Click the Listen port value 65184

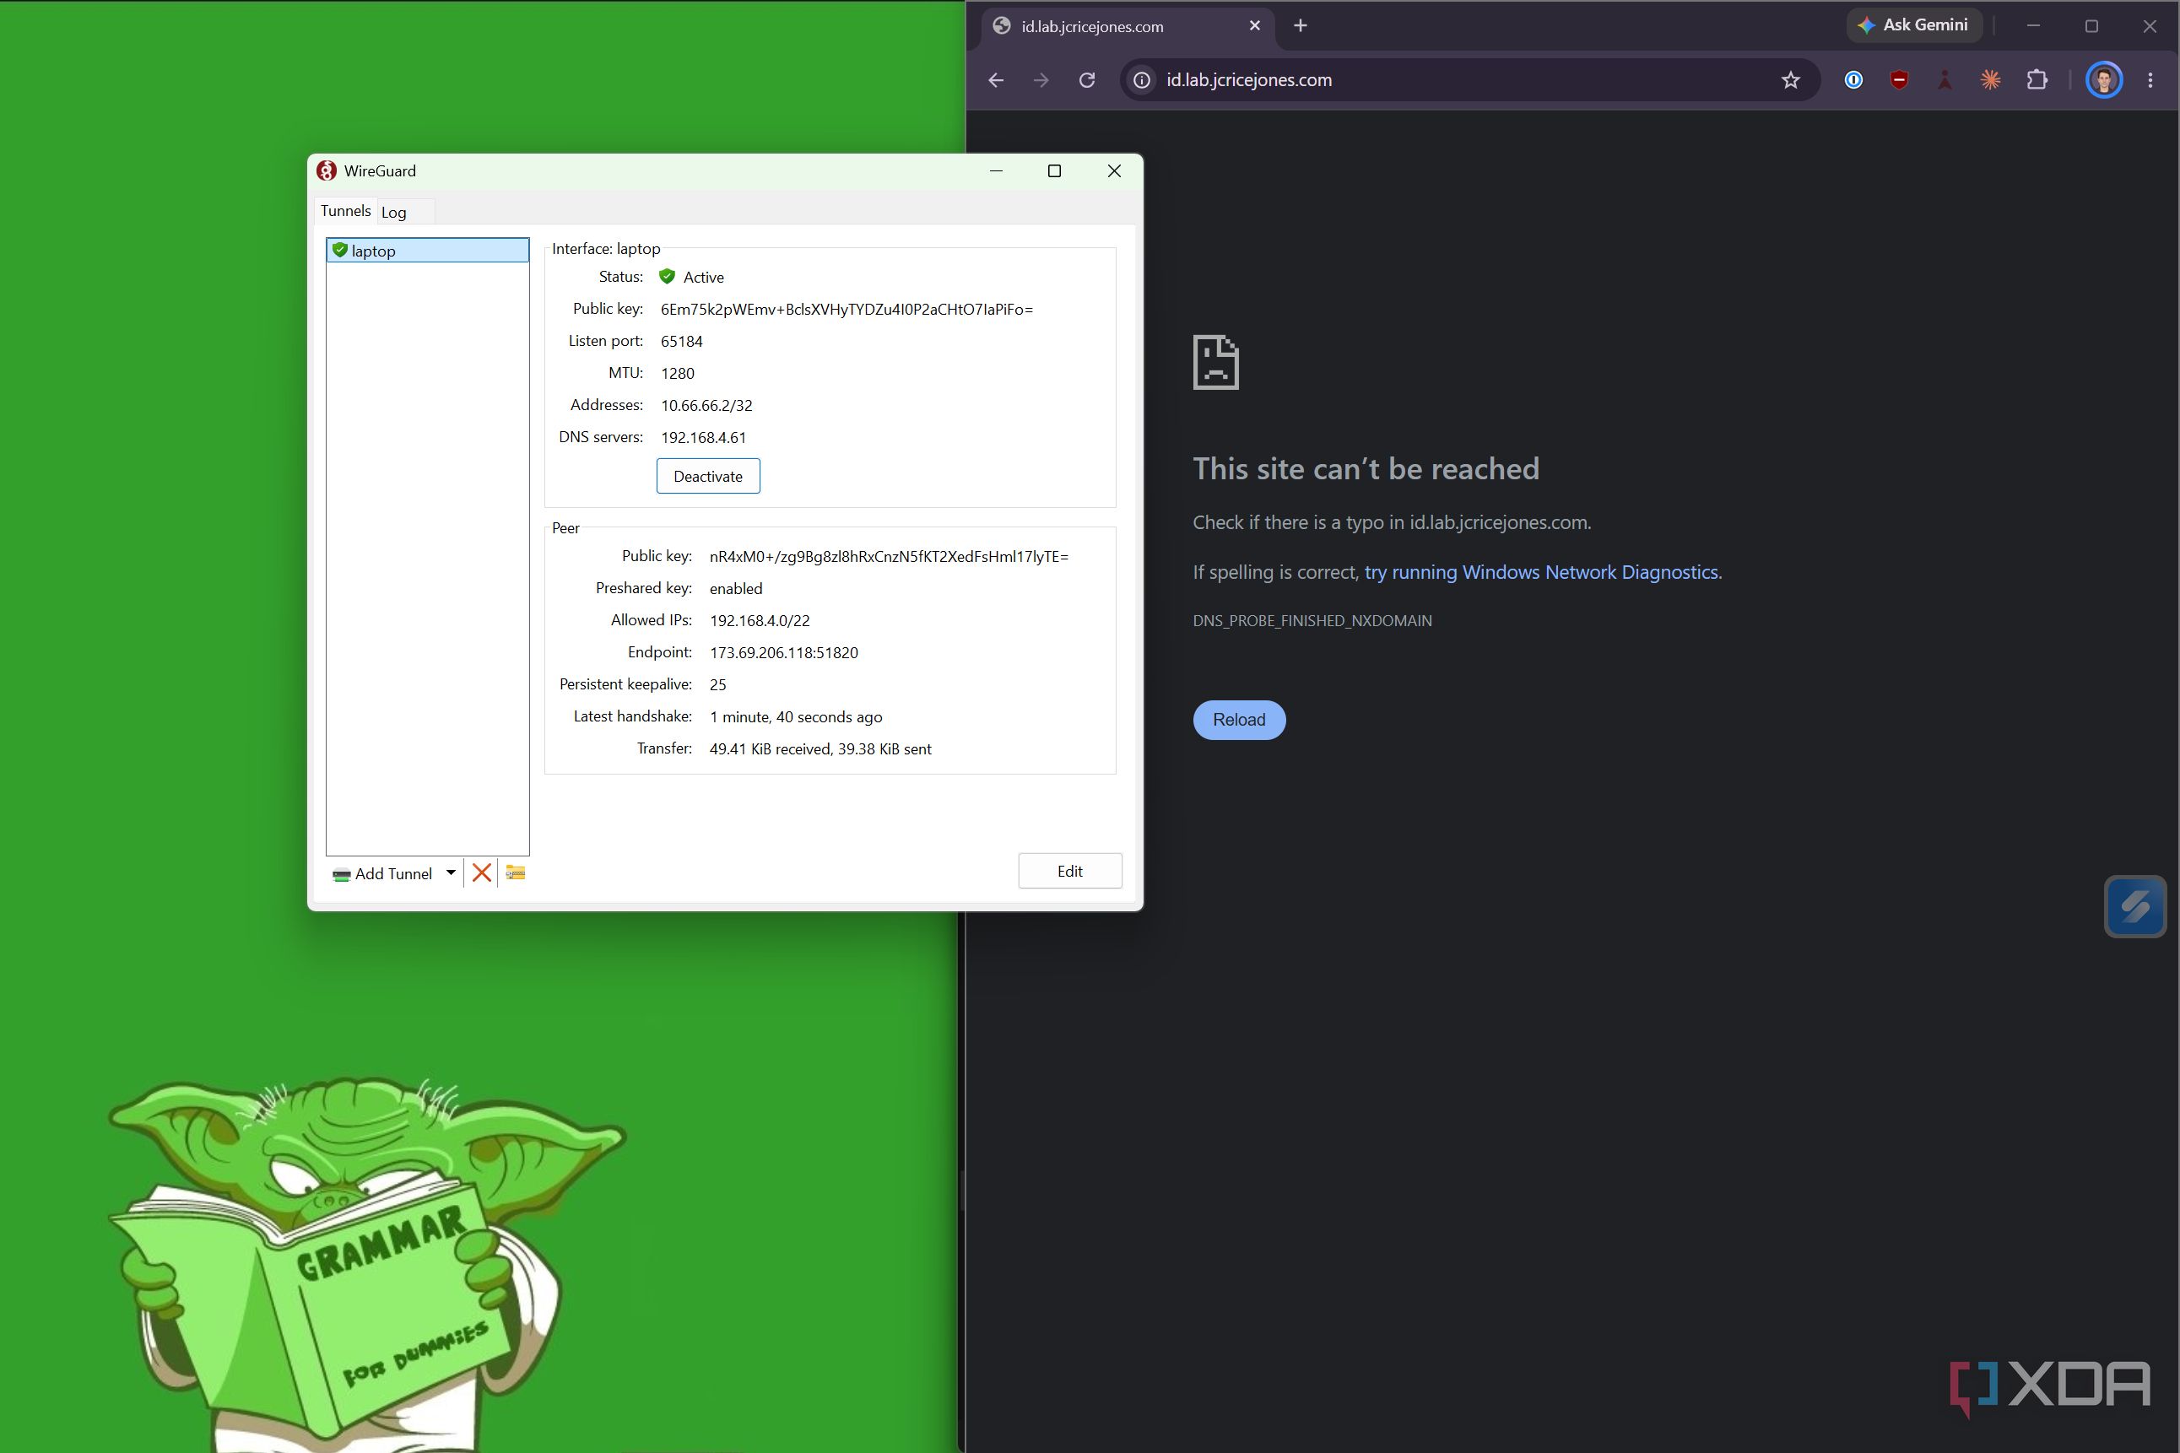[681, 342]
